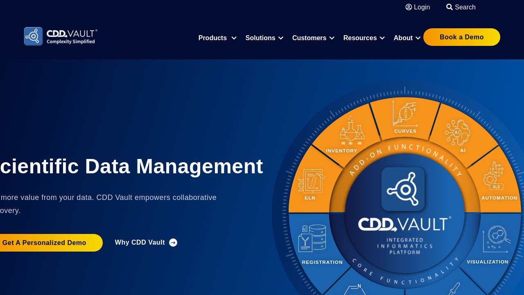This screenshot has height=295, width=524.
Task: Open the Login link
Action: [x=418, y=7]
